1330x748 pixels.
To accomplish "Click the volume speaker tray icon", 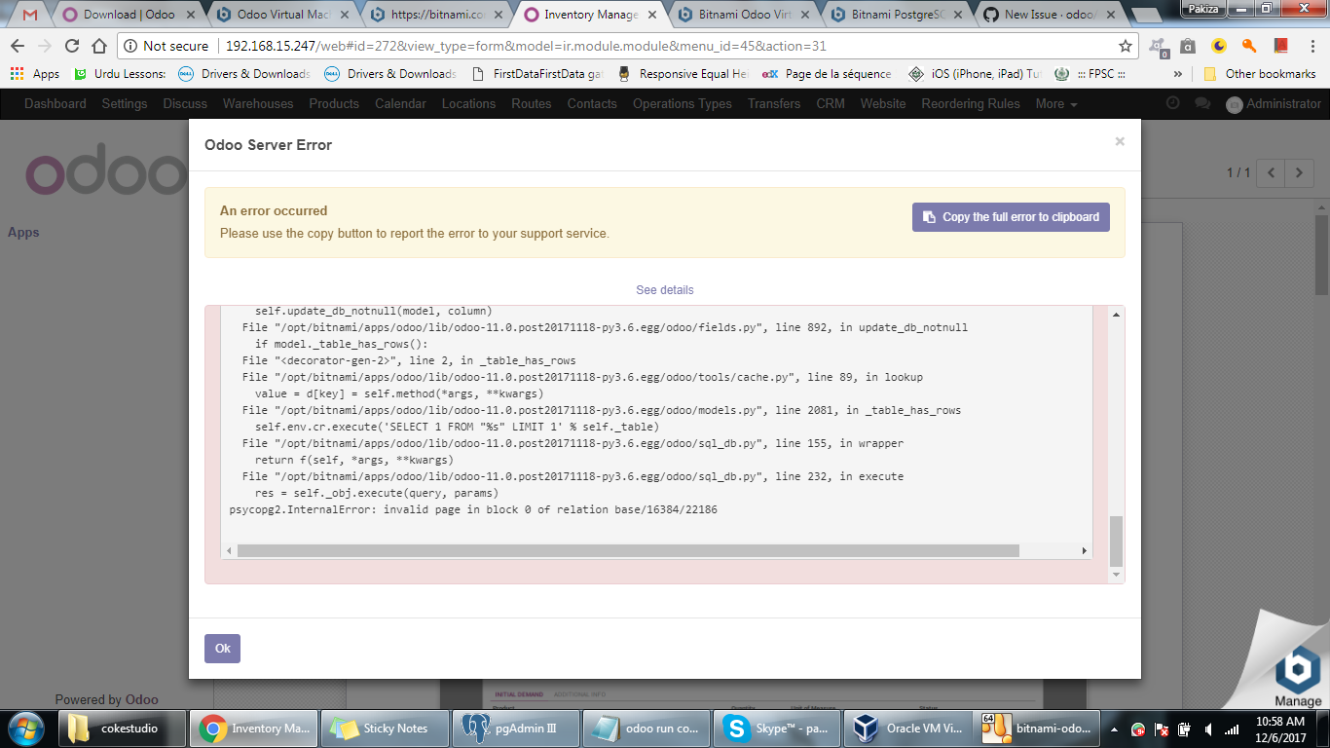I will (x=1208, y=729).
